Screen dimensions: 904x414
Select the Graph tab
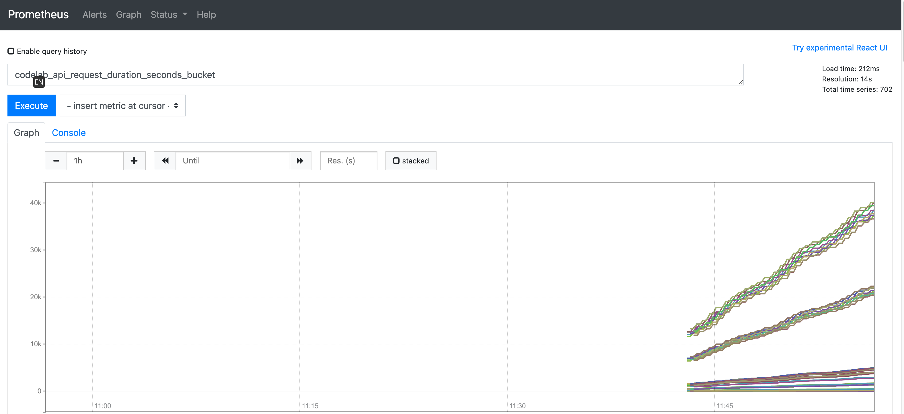(x=26, y=133)
